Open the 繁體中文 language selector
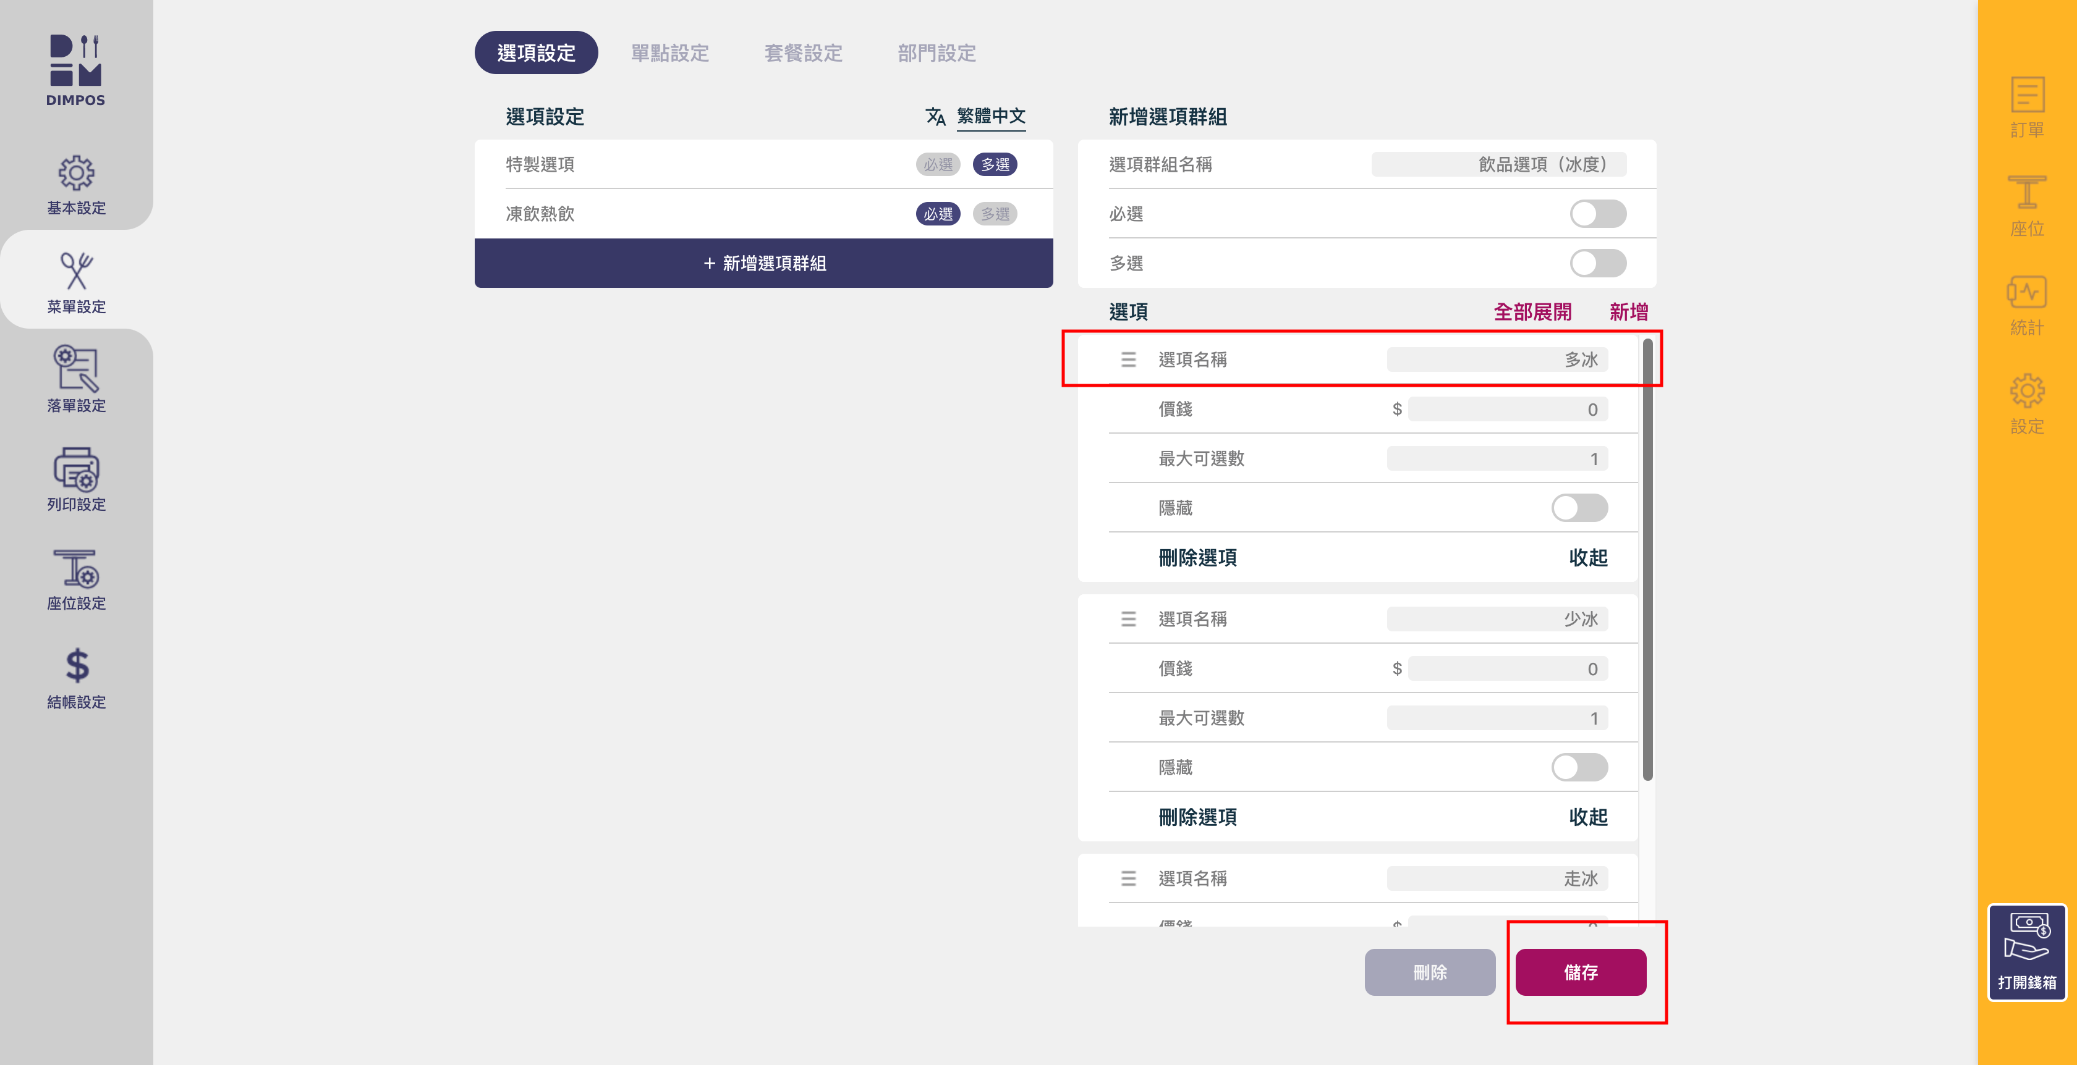The image size is (2077, 1065). click(990, 116)
